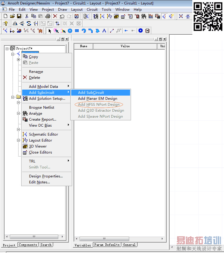Viewport: 224px width, 253px height.
Task: Click the Open folder toolbar icon
Action: point(13,16)
